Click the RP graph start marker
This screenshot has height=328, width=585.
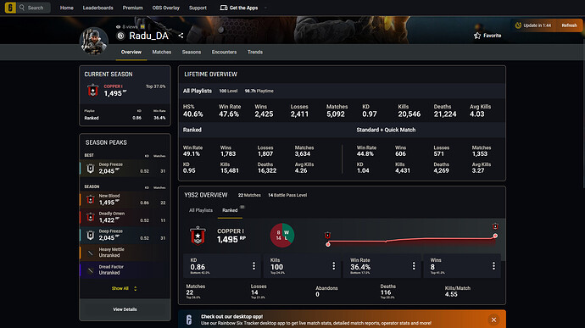click(x=328, y=244)
